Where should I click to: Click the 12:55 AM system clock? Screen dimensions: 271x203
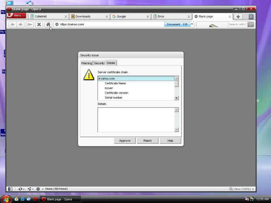point(262,199)
